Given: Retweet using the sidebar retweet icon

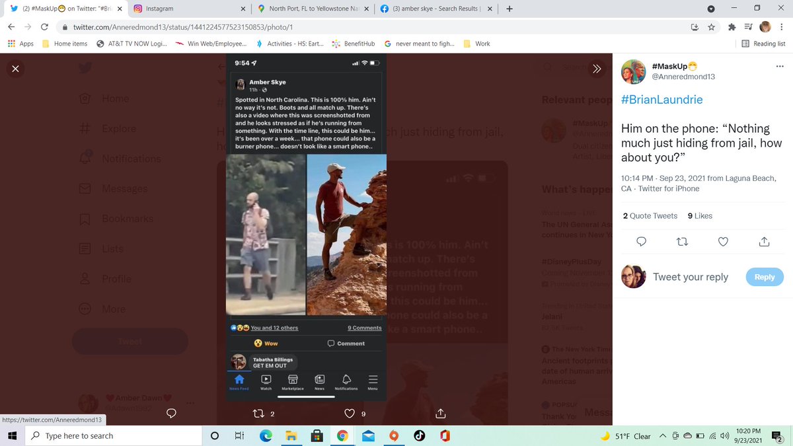Looking at the screenshot, I should pos(682,242).
